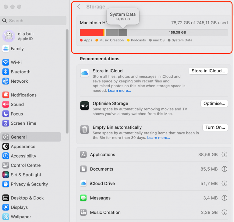Open Learn more link under Store in iCloud
The height and width of the screenshot is (222, 234).
(119, 91)
